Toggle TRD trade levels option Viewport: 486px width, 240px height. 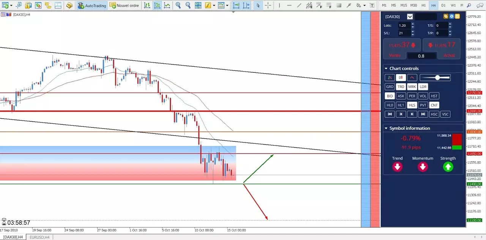coord(401,86)
